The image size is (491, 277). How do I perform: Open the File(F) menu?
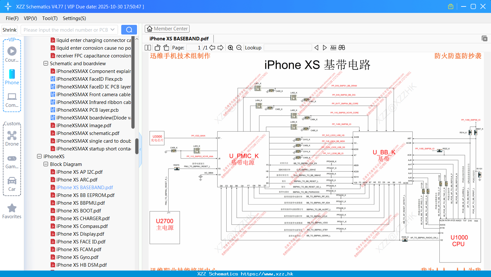click(12, 18)
